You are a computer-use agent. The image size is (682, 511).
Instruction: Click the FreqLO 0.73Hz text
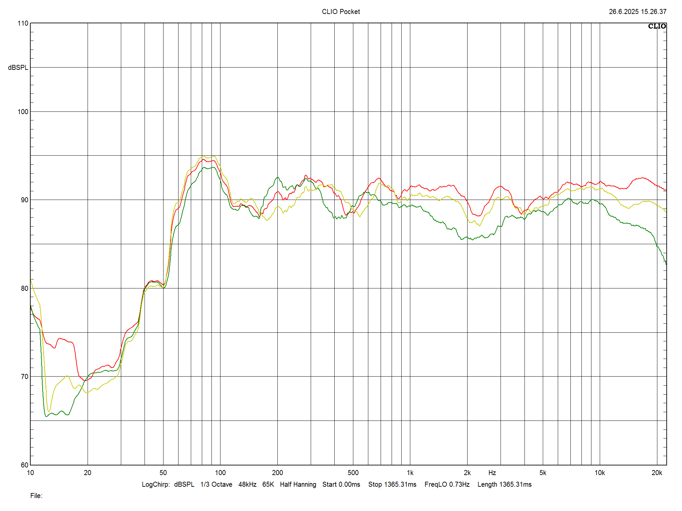[447, 484]
